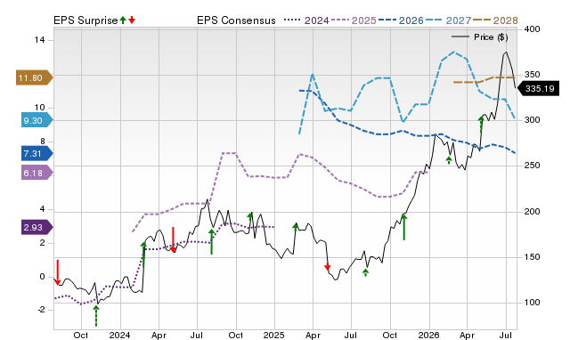The height and width of the screenshot is (340, 570).
Task: Click the 2025 x-axis year label
Action: pyautogui.click(x=274, y=335)
